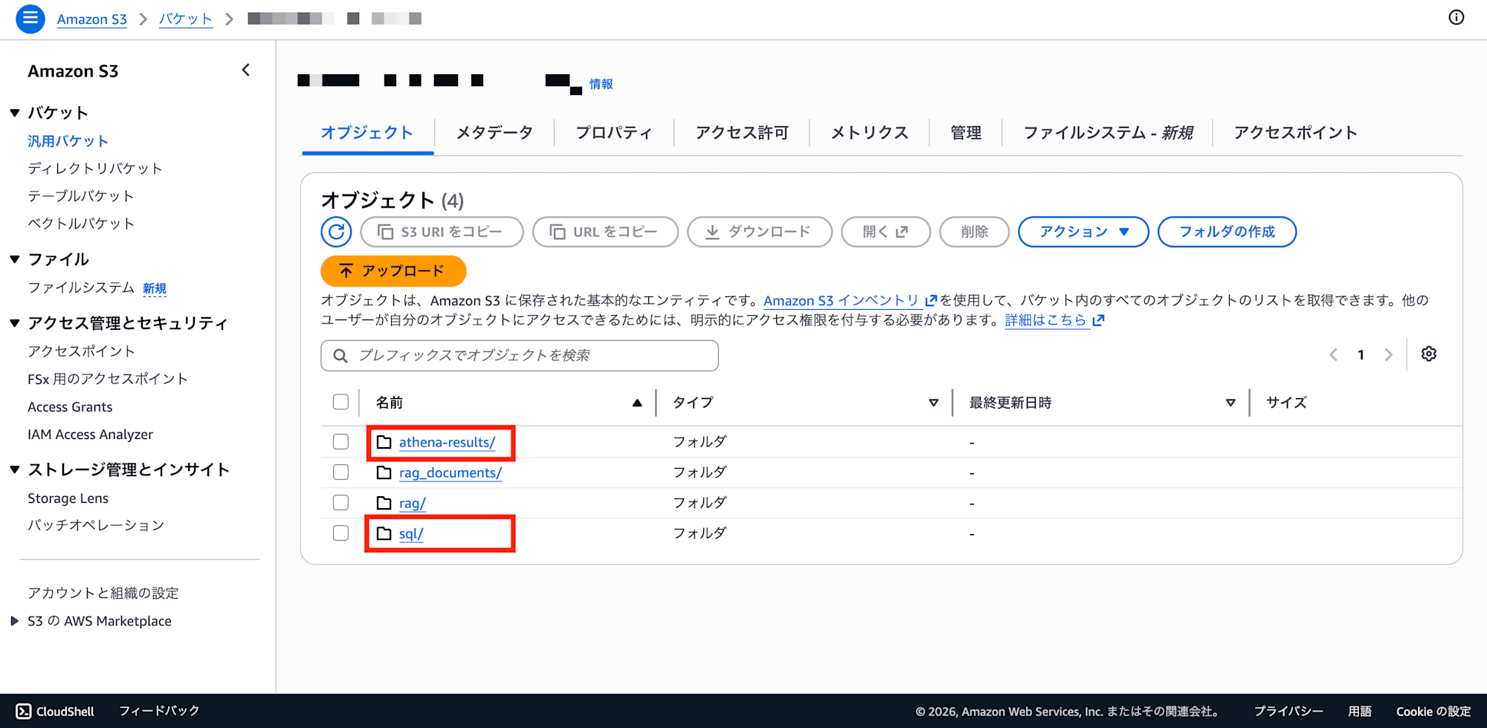1487x728 pixels.
Task: Sort the 最終更新日時 column via its arrow
Action: (1230, 403)
